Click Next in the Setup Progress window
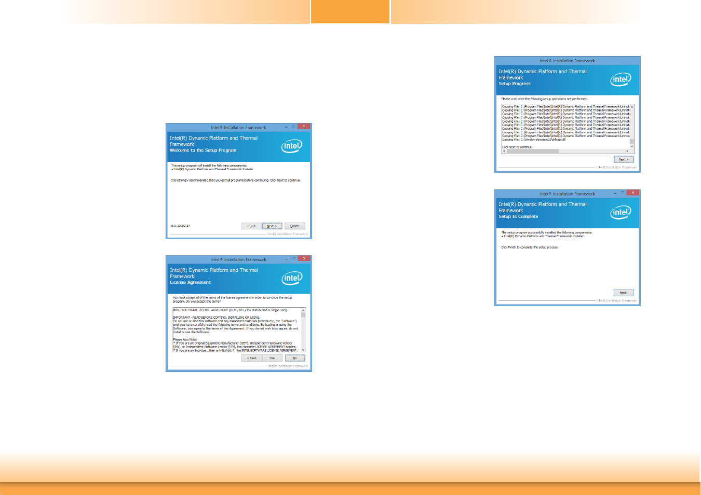 [624, 159]
